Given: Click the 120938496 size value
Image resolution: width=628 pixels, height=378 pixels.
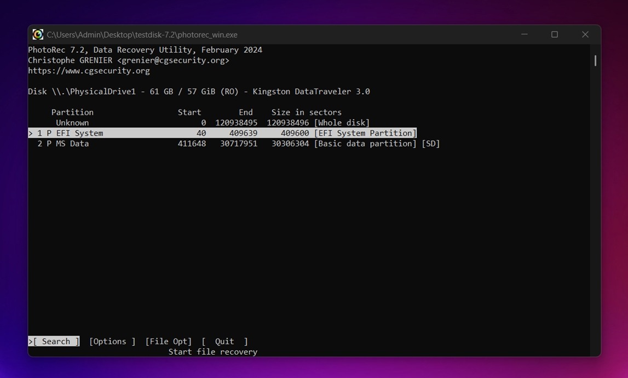Looking at the screenshot, I should [x=288, y=123].
